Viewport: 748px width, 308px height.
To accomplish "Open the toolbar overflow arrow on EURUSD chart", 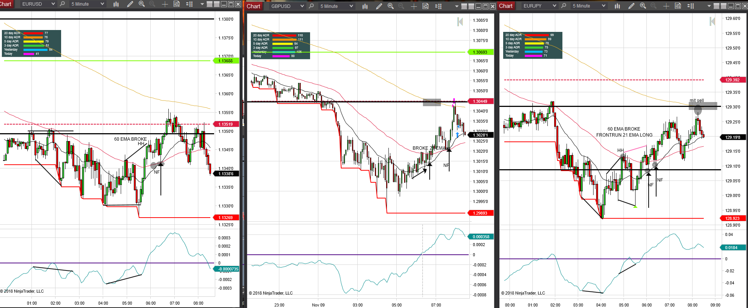I will point(202,4).
